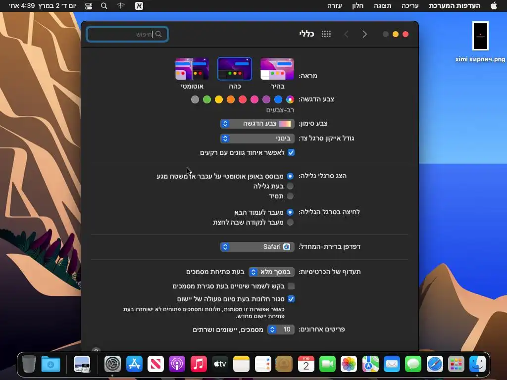The image size is (507, 380).
Task: Open System Preferences gear in Dock
Action: (112, 364)
